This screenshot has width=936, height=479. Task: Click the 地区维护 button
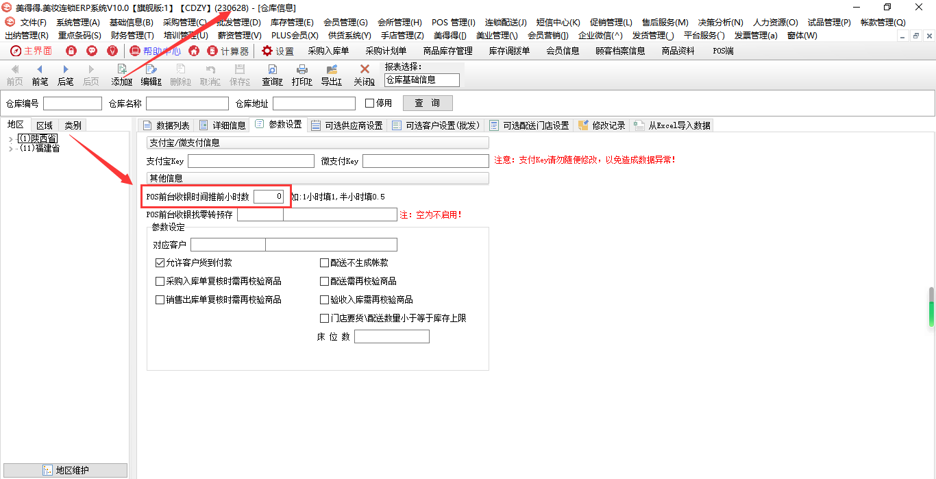point(65,470)
